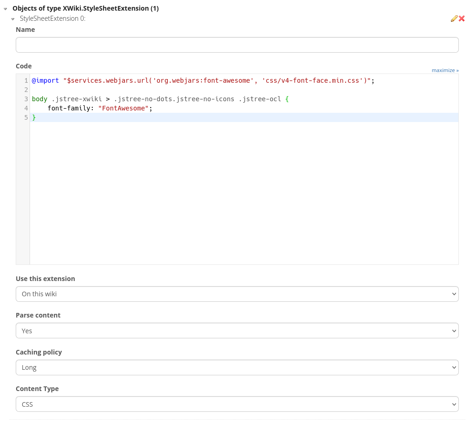Click the empty line 2 in the code
Screen dimensions: 469x422
pyautogui.click(x=139, y=90)
